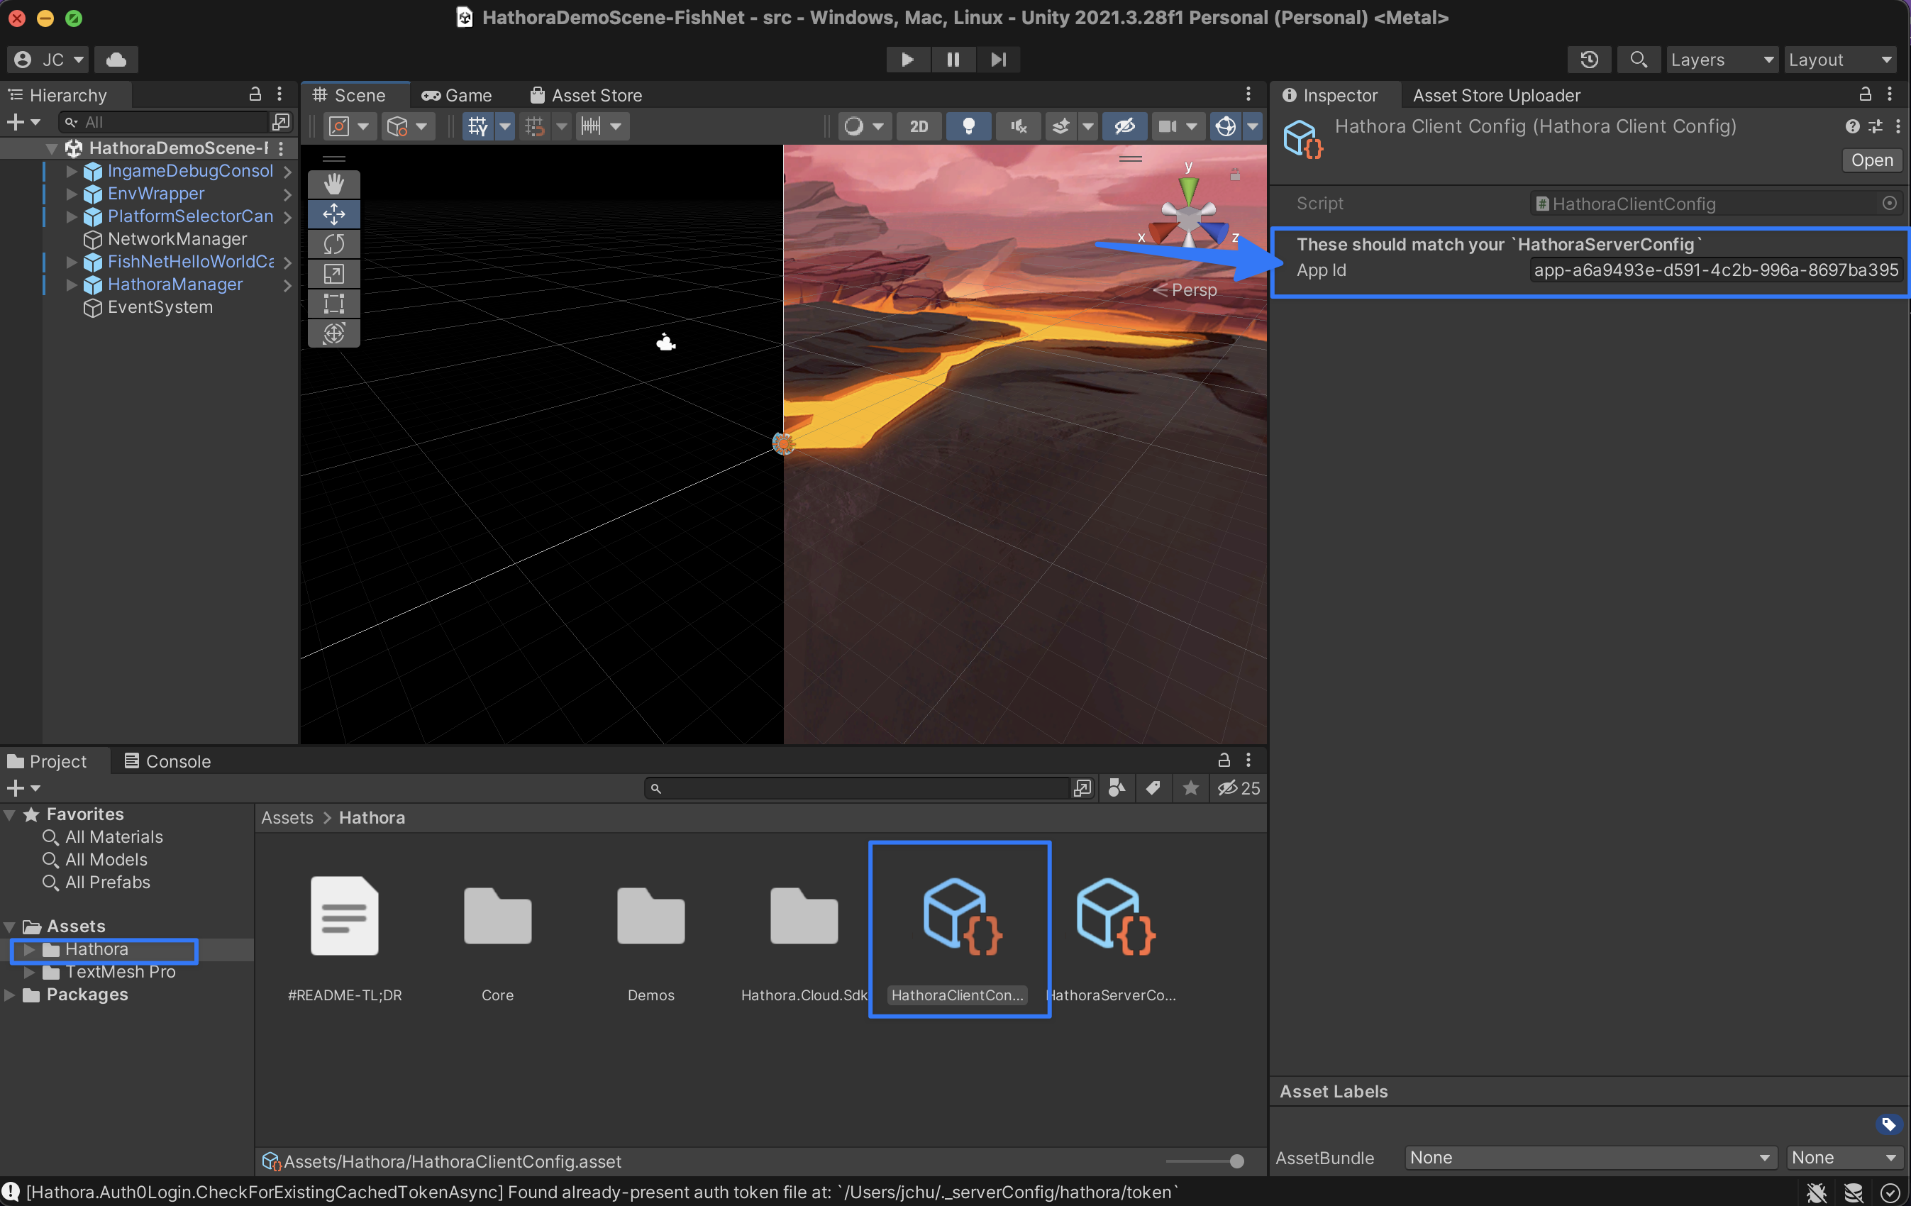Open the Inspector help icon
Image resolution: width=1911 pixels, height=1206 pixels.
point(1851,126)
